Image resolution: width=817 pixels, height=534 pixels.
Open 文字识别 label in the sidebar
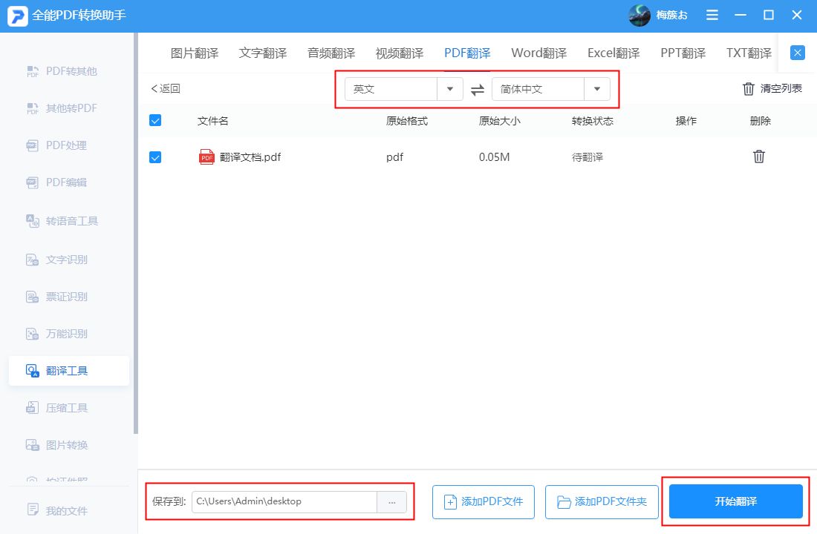[67, 259]
